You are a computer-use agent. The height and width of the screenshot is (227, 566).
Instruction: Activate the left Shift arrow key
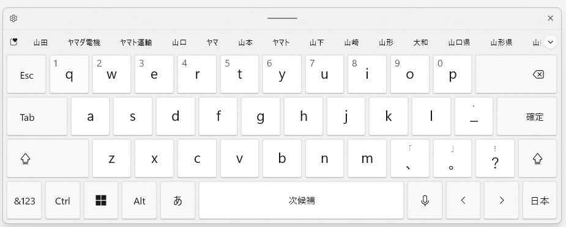tap(48, 158)
